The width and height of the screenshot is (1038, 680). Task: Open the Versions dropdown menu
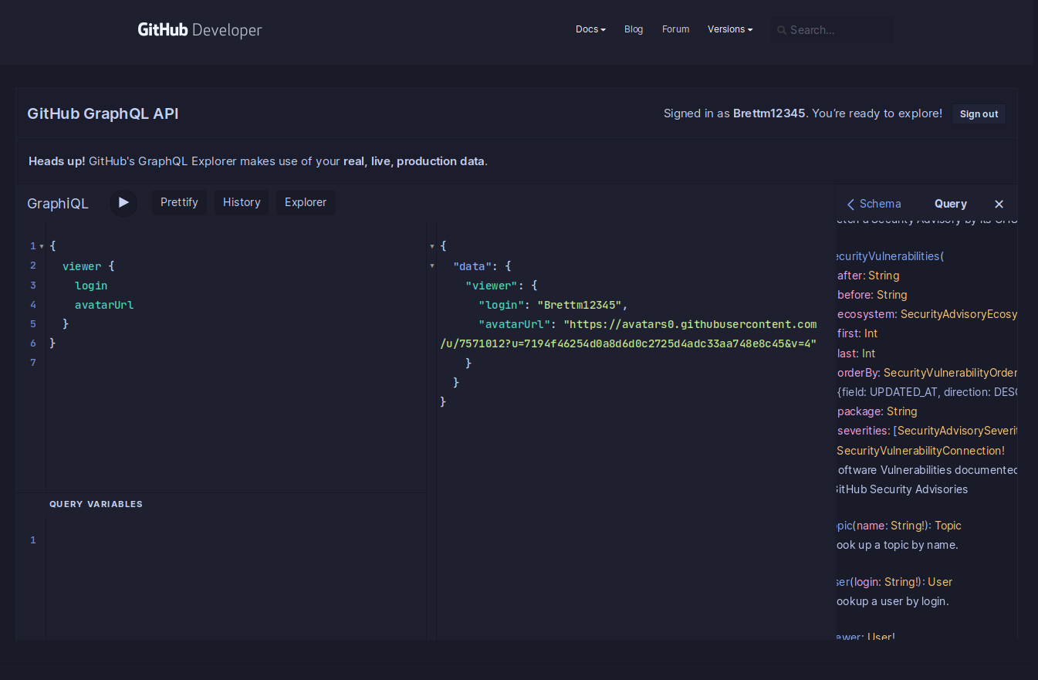pyautogui.click(x=730, y=29)
